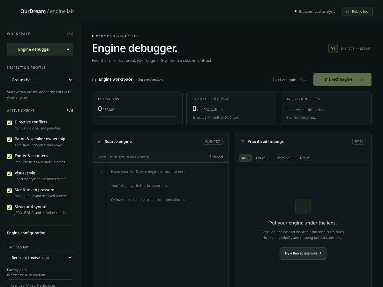Select the All findings filter tab
Screen dimensions: 383x287
point(245,158)
